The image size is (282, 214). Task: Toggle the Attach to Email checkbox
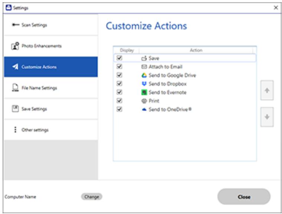(x=119, y=67)
